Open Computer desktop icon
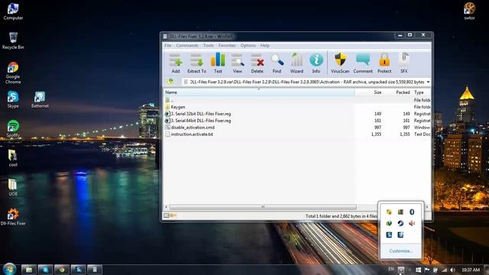The image size is (489, 275). (x=13, y=11)
